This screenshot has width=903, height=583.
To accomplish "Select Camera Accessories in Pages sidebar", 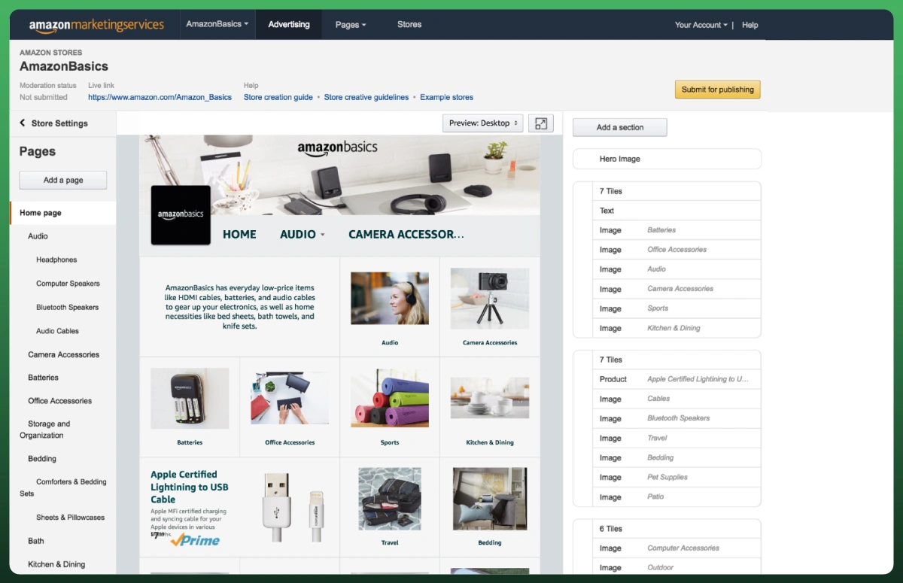I will 63,354.
